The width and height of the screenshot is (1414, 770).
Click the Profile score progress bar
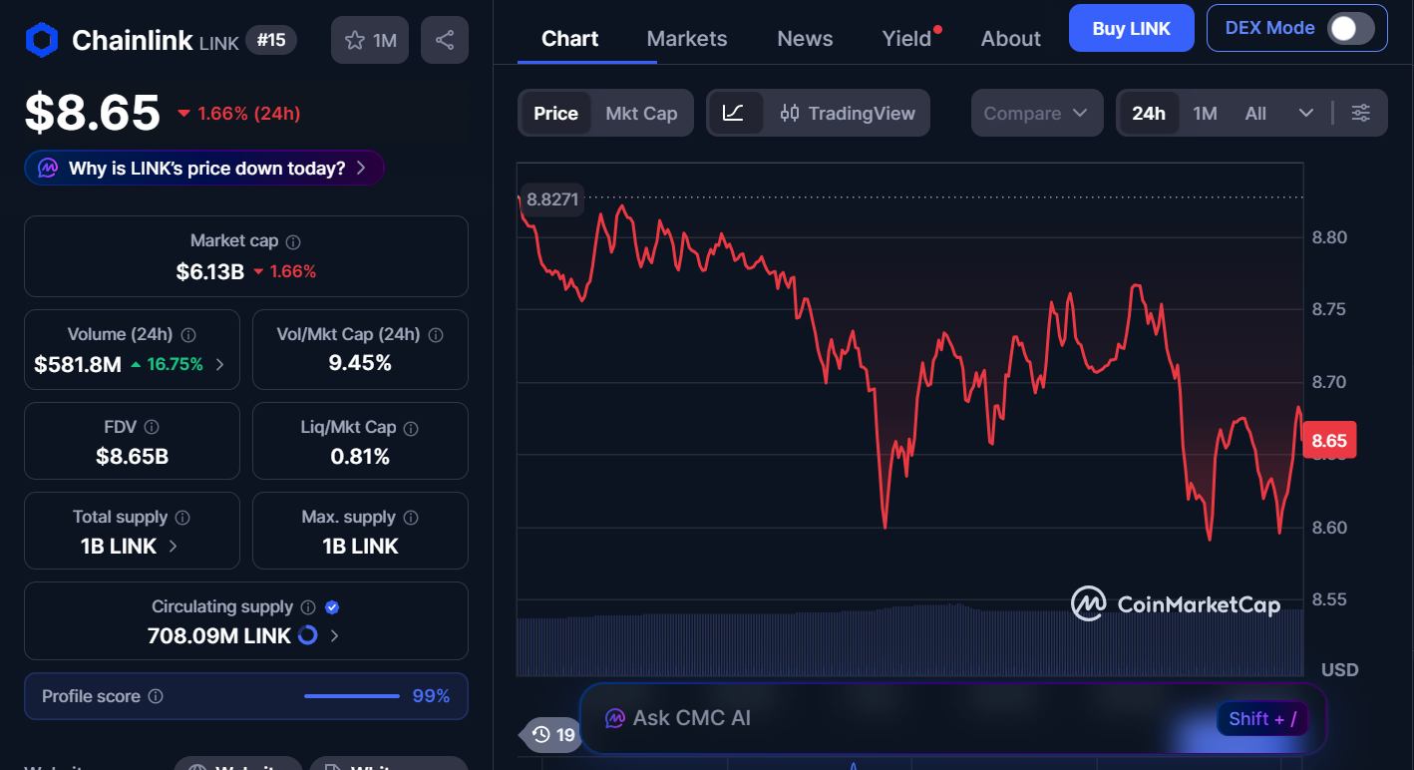coord(351,695)
